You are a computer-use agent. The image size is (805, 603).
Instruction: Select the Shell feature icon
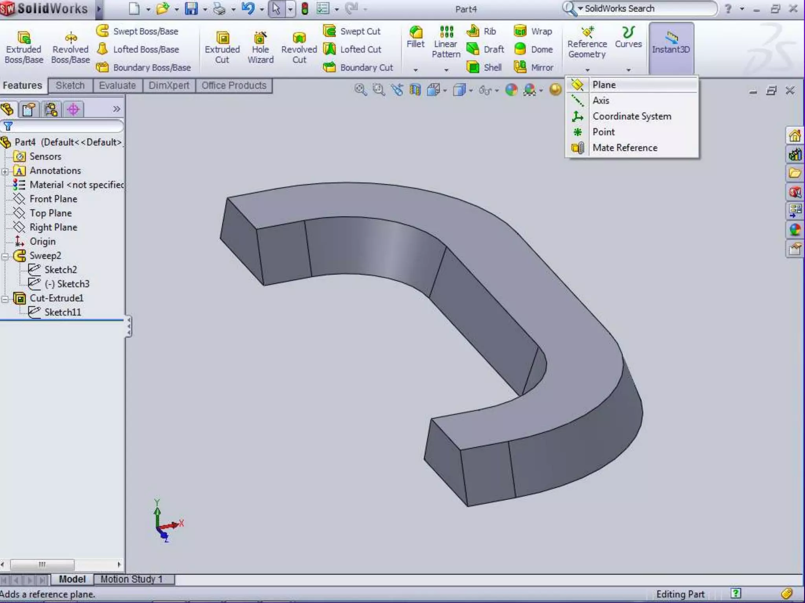point(473,68)
